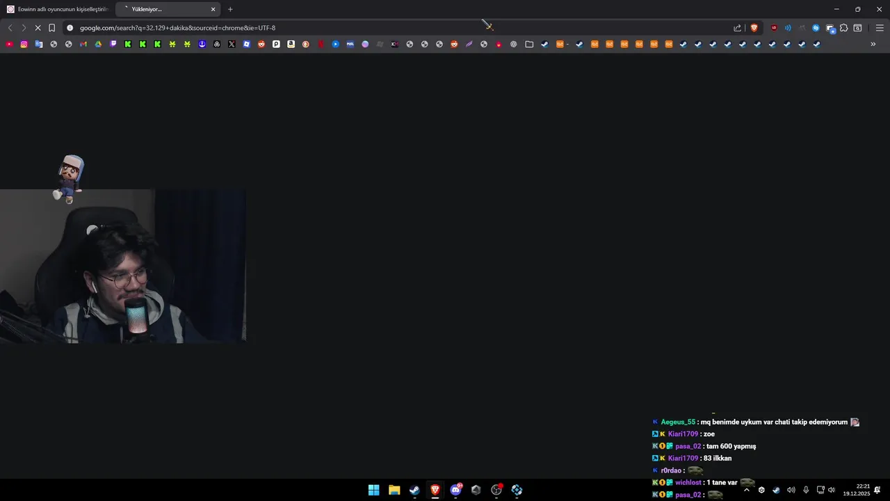This screenshot has height=501, width=890.
Task: Open Brave Shields lion icon
Action: coord(754,28)
